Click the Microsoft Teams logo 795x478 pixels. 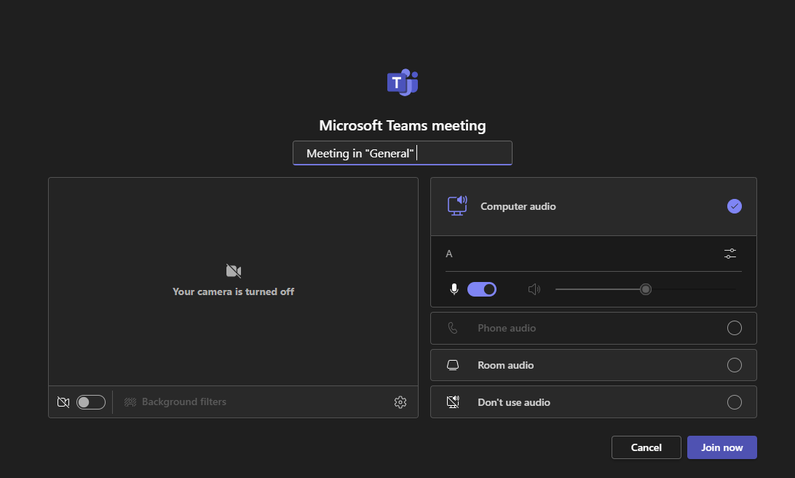point(403,82)
